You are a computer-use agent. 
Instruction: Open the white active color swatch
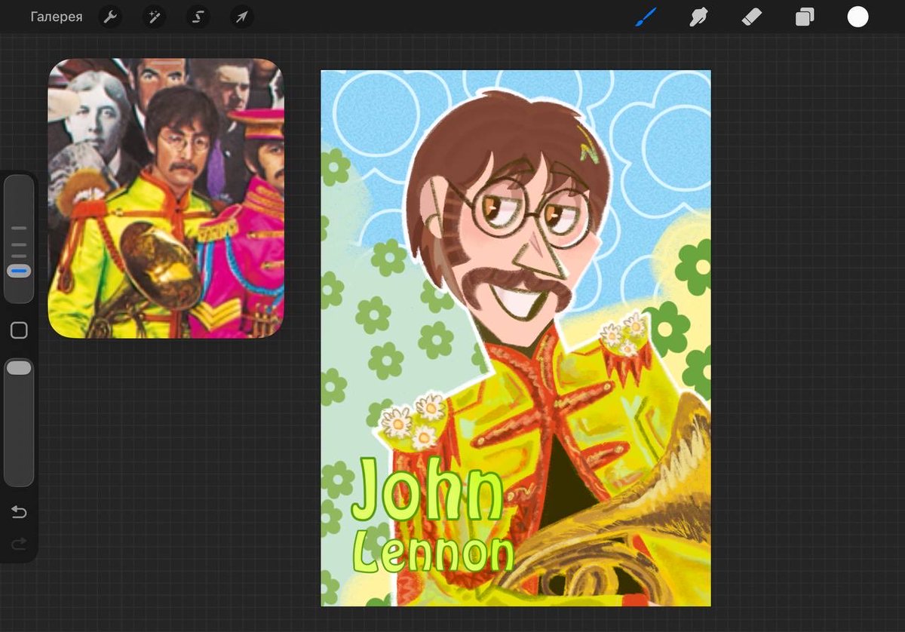(858, 17)
